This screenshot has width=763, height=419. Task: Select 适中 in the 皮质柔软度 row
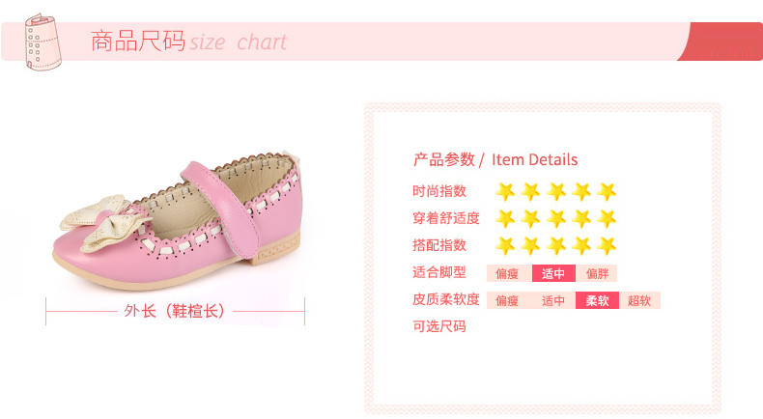point(553,300)
